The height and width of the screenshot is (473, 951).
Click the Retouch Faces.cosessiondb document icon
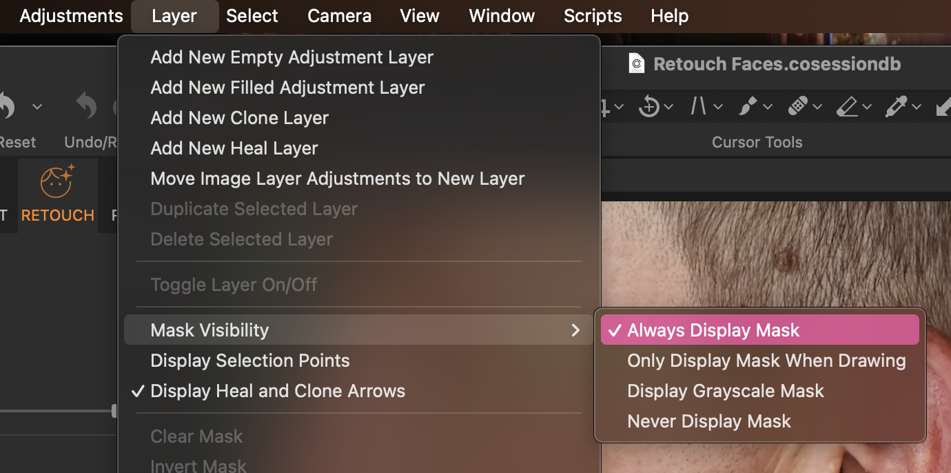click(x=637, y=64)
